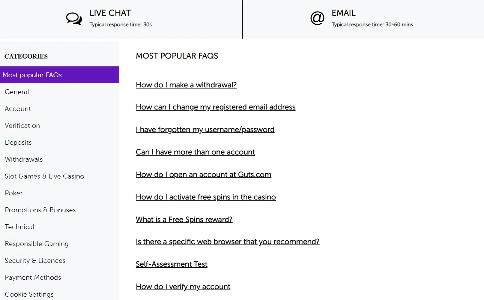484x300 pixels.
Task: Click the email @ icon
Action: [317, 18]
